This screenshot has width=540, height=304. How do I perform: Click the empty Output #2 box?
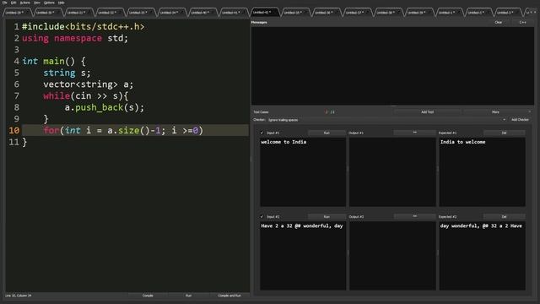click(392, 256)
